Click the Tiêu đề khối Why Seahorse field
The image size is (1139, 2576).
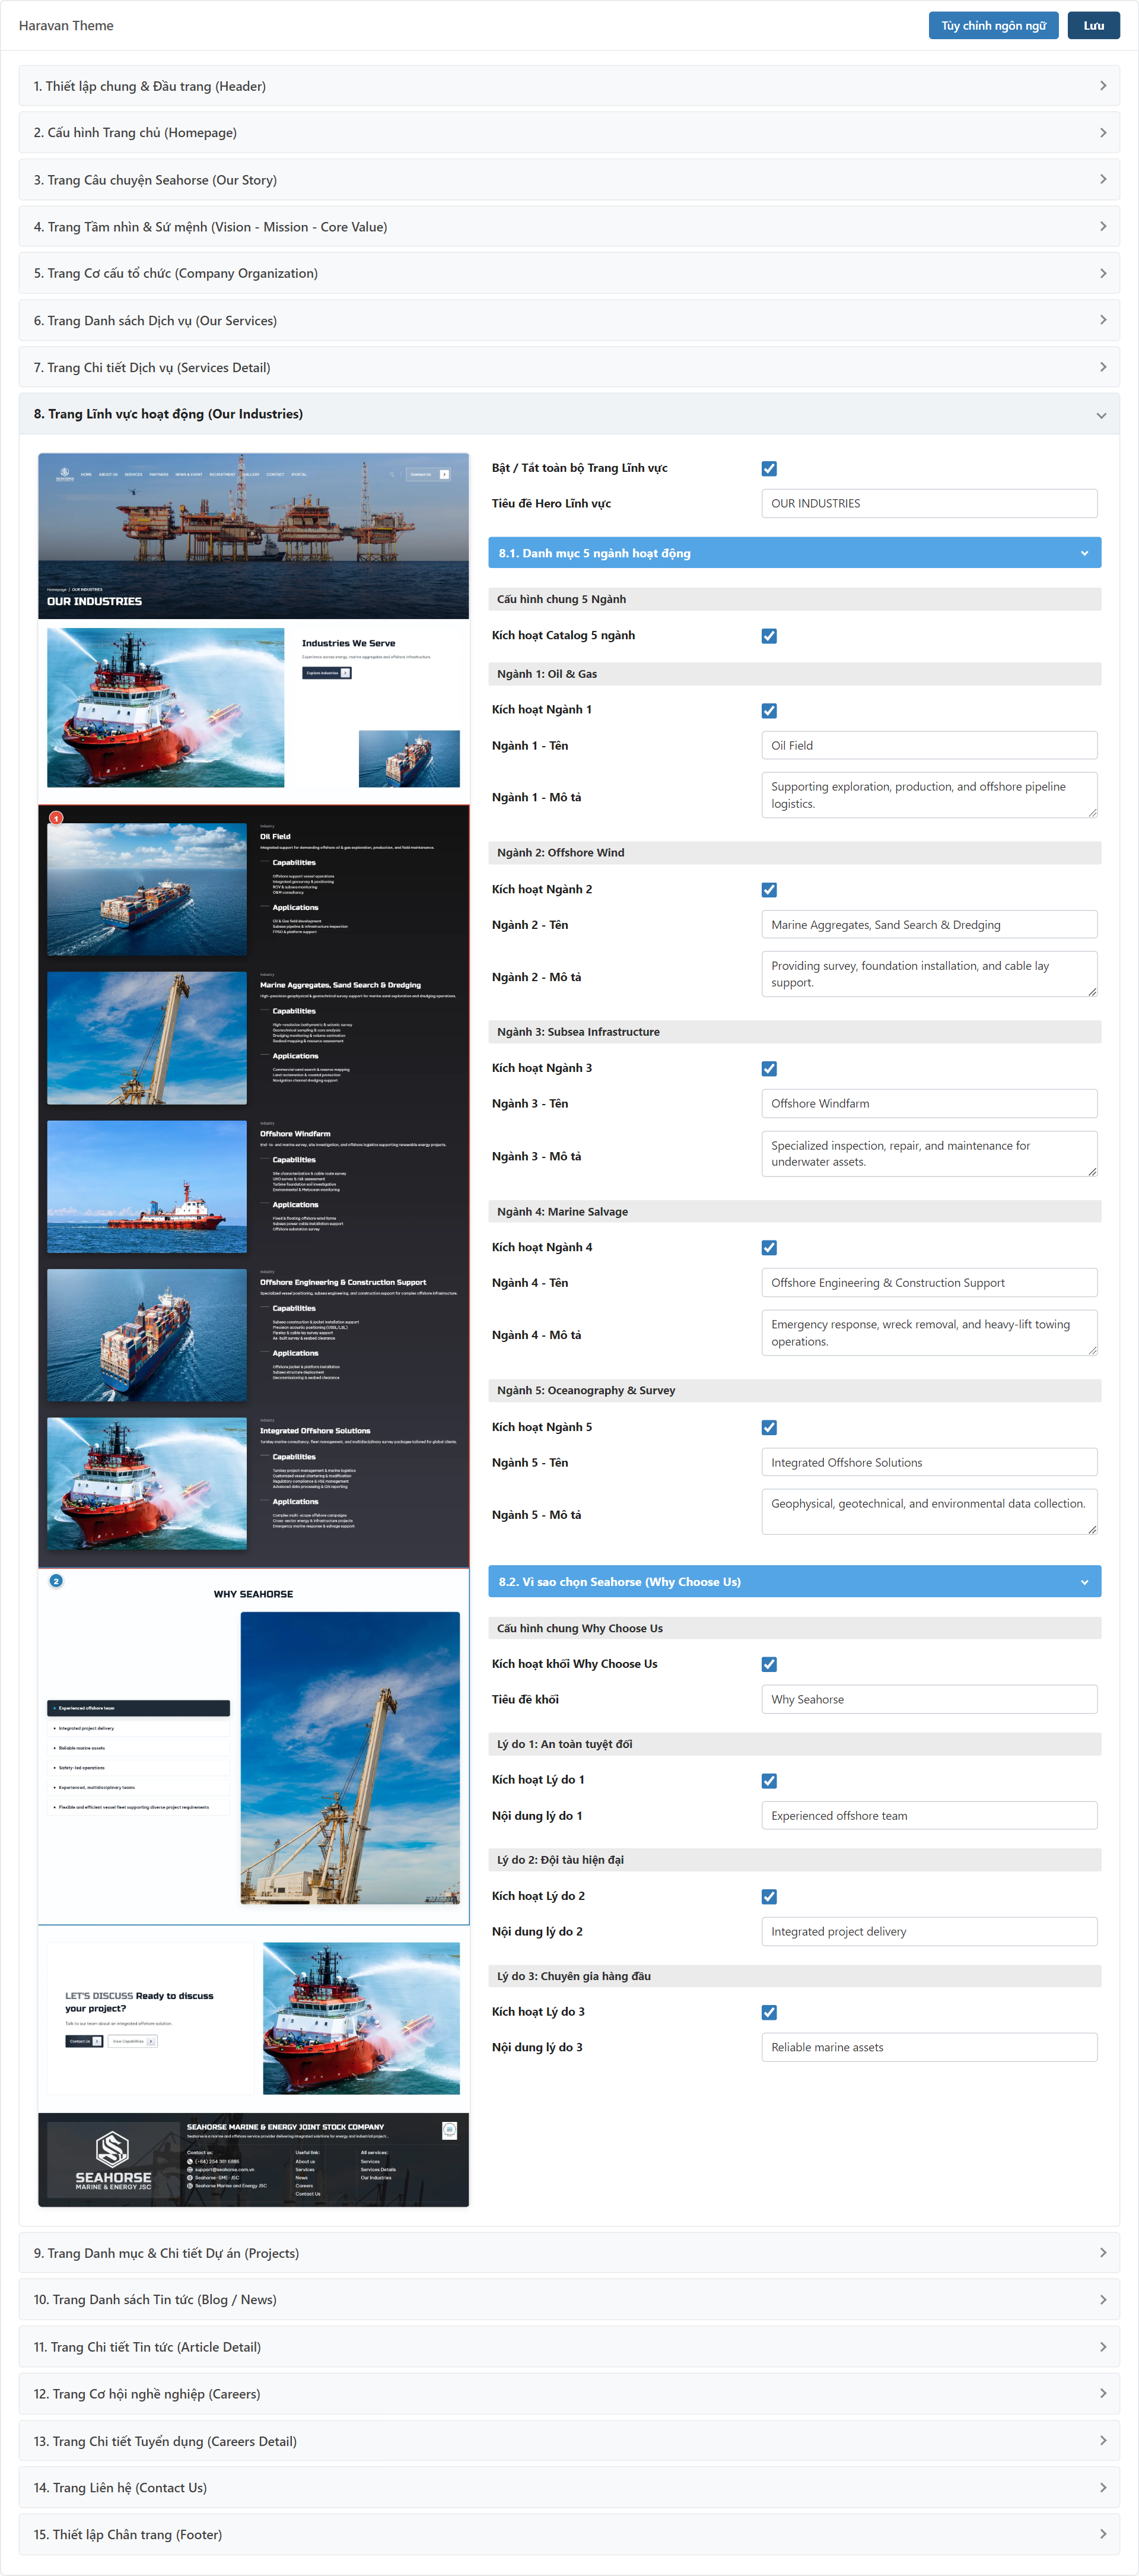point(929,1699)
